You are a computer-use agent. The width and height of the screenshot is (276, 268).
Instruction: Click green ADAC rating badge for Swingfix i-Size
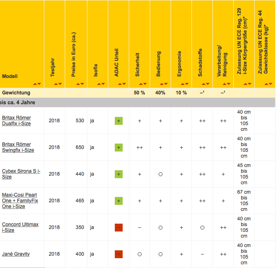119,147
